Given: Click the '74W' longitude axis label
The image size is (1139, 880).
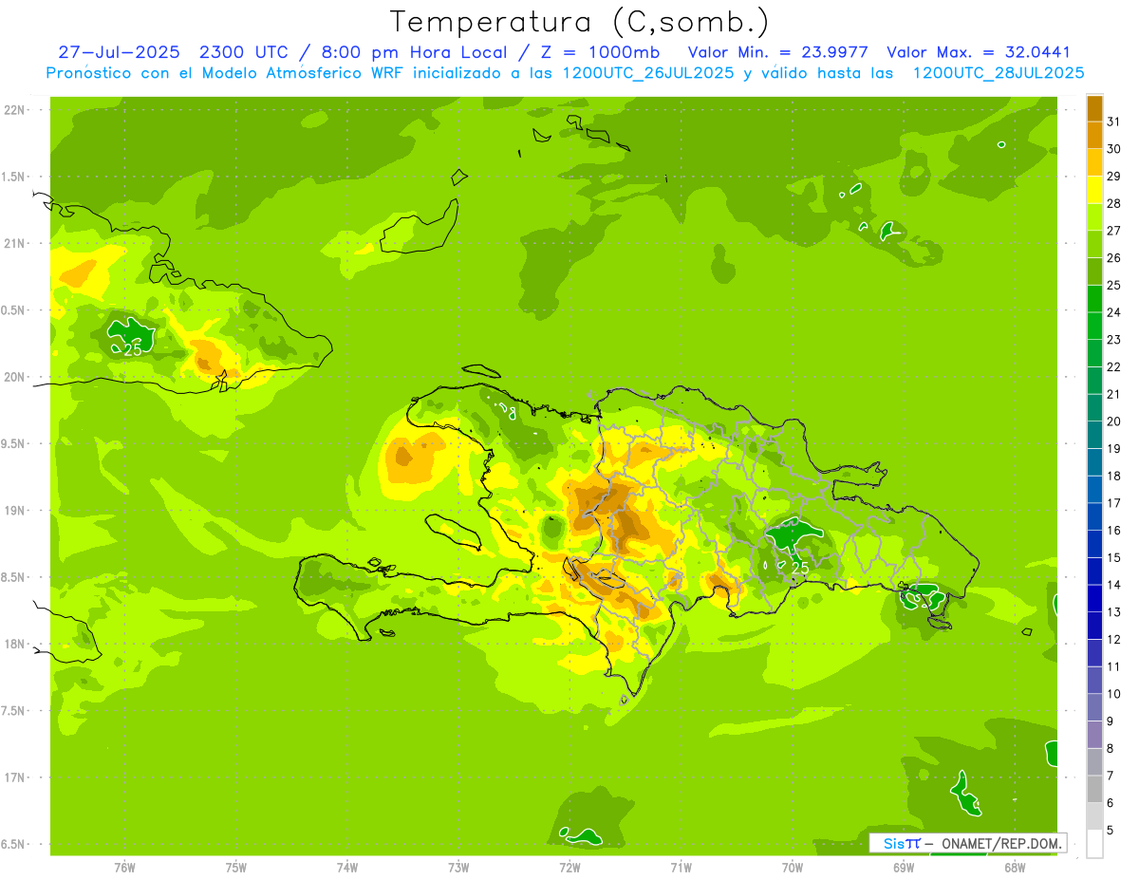Looking at the screenshot, I should click(346, 867).
